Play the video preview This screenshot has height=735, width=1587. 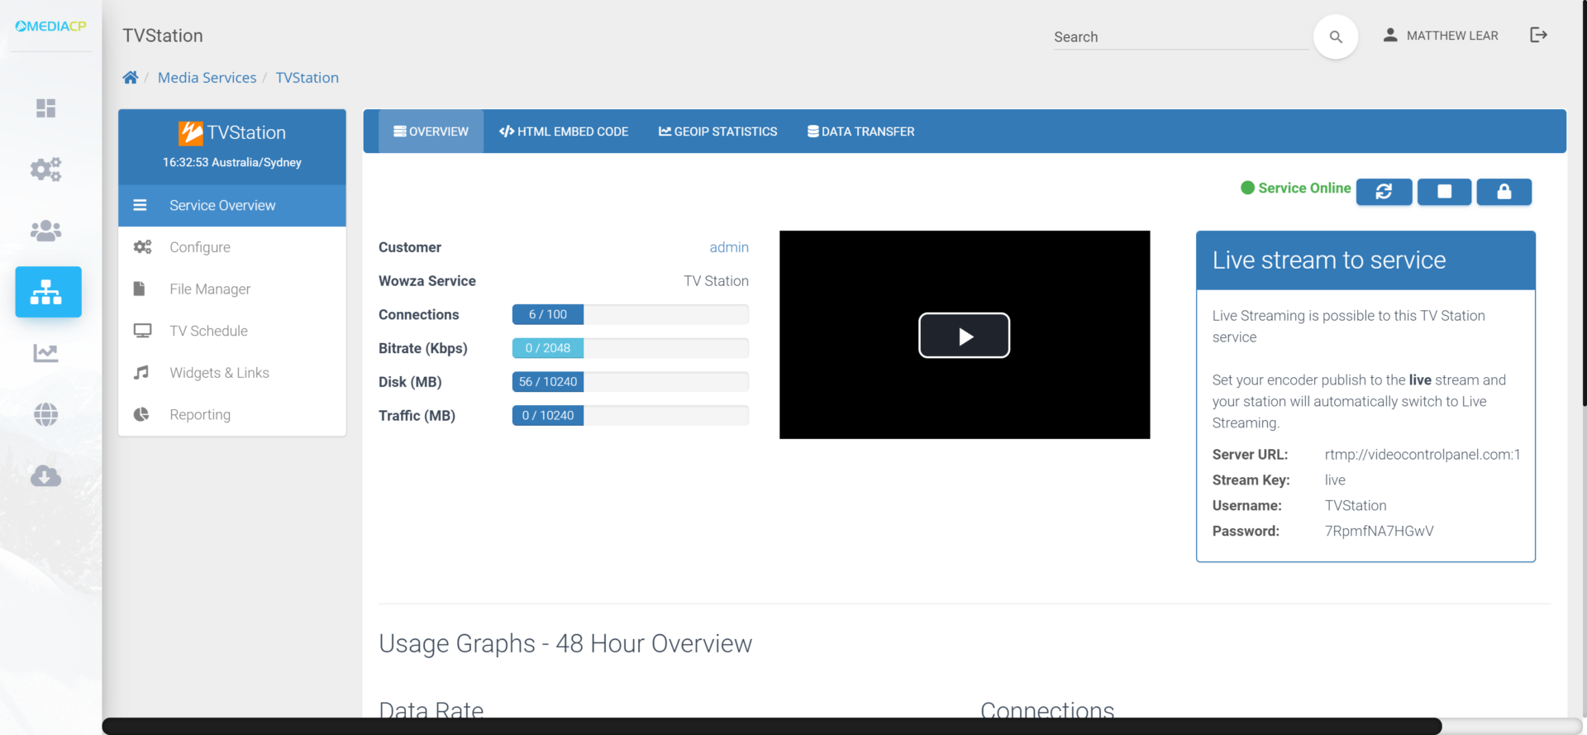click(x=964, y=335)
